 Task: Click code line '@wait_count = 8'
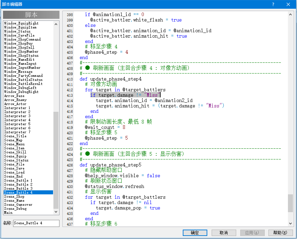click(105, 127)
